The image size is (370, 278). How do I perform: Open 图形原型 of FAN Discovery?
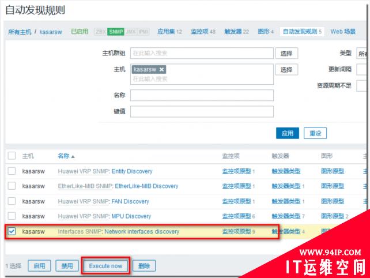tap(333, 201)
